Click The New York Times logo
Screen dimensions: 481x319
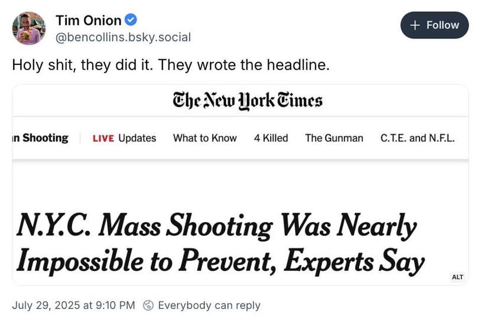click(248, 100)
